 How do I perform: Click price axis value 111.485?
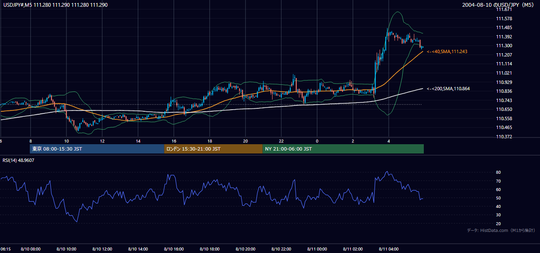tap(504, 27)
